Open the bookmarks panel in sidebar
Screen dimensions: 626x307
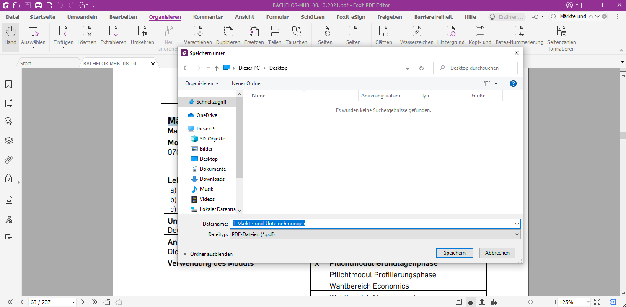click(8, 84)
